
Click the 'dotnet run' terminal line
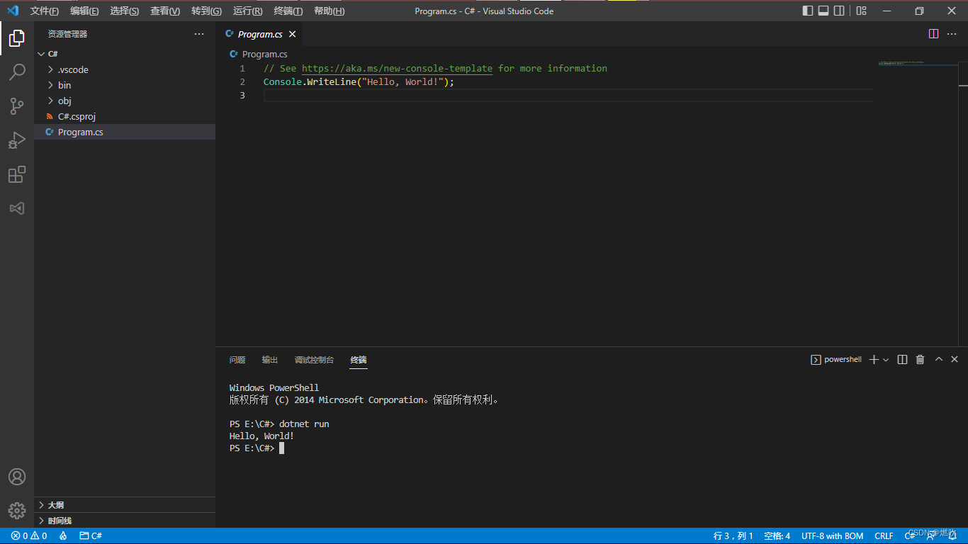click(279, 424)
